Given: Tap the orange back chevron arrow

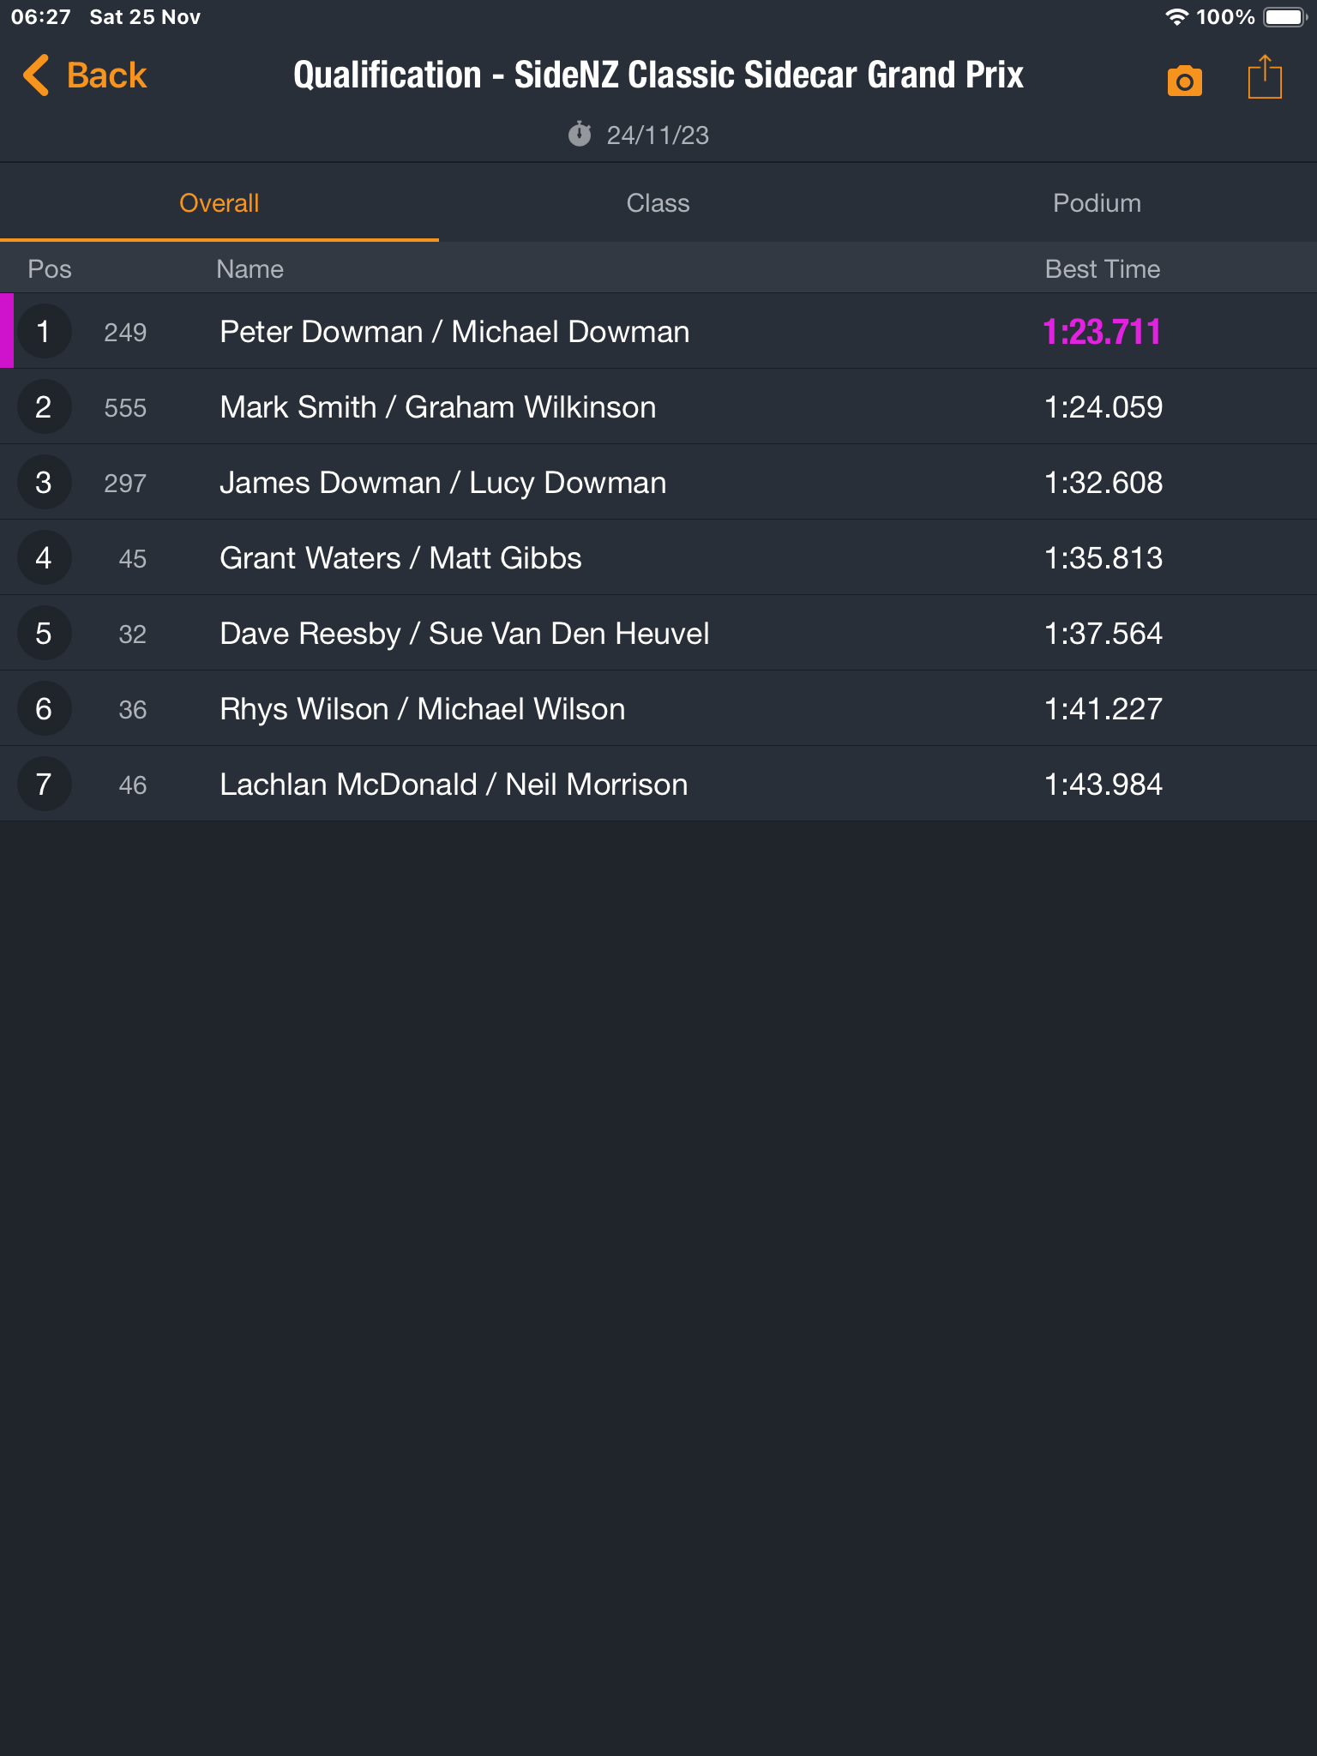Looking at the screenshot, I should pyautogui.click(x=36, y=75).
